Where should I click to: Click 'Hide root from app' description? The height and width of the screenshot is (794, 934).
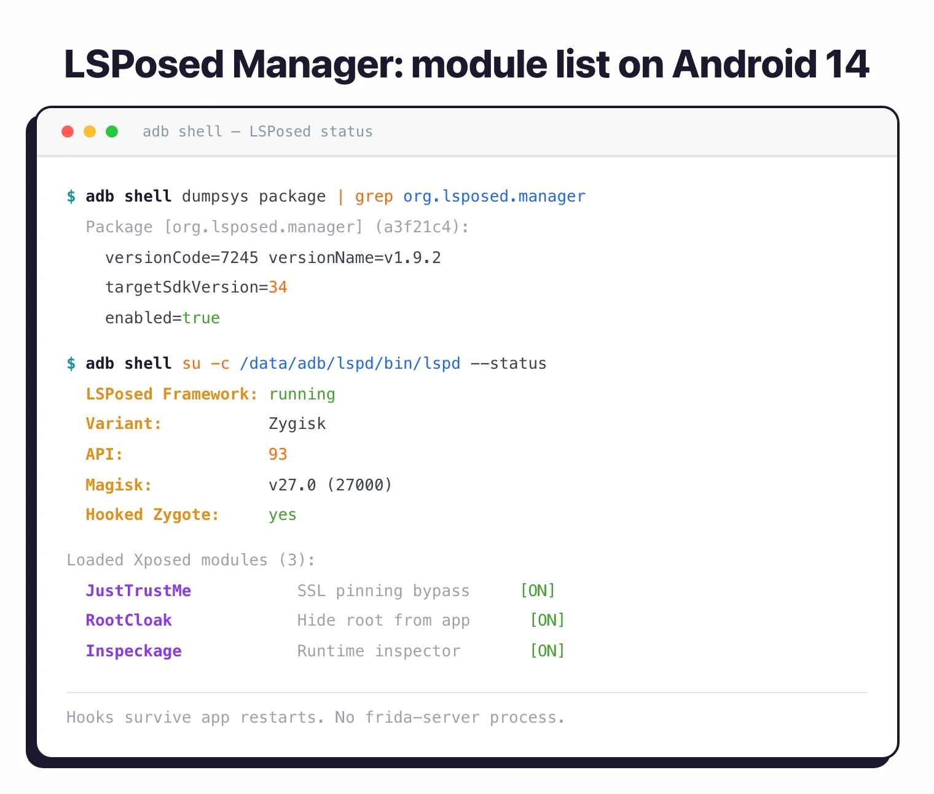[x=383, y=621]
